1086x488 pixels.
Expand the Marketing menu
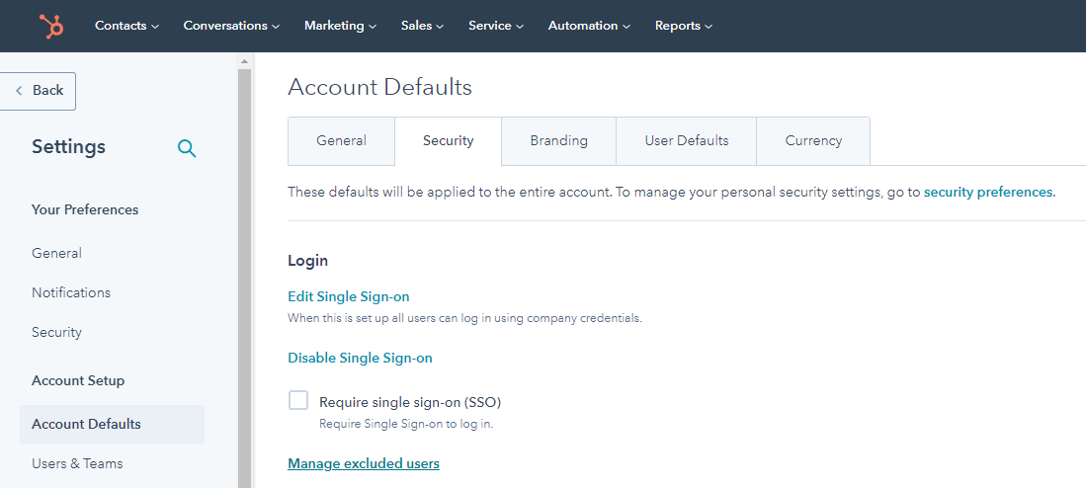(x=340, y=26)
